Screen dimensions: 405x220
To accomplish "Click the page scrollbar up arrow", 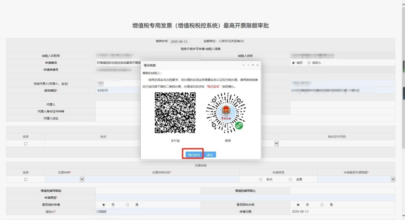I will [403, 4].
